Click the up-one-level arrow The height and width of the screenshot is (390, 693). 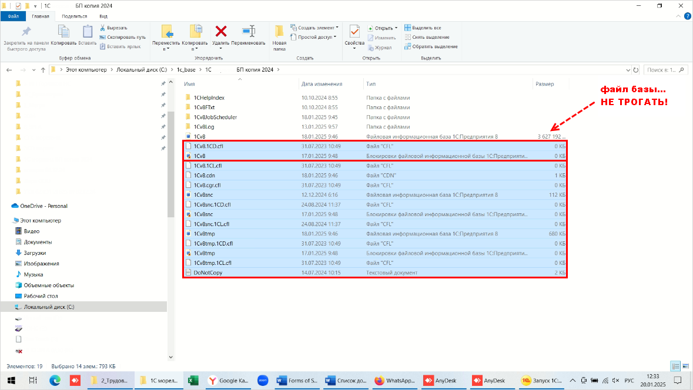point(43,70)
